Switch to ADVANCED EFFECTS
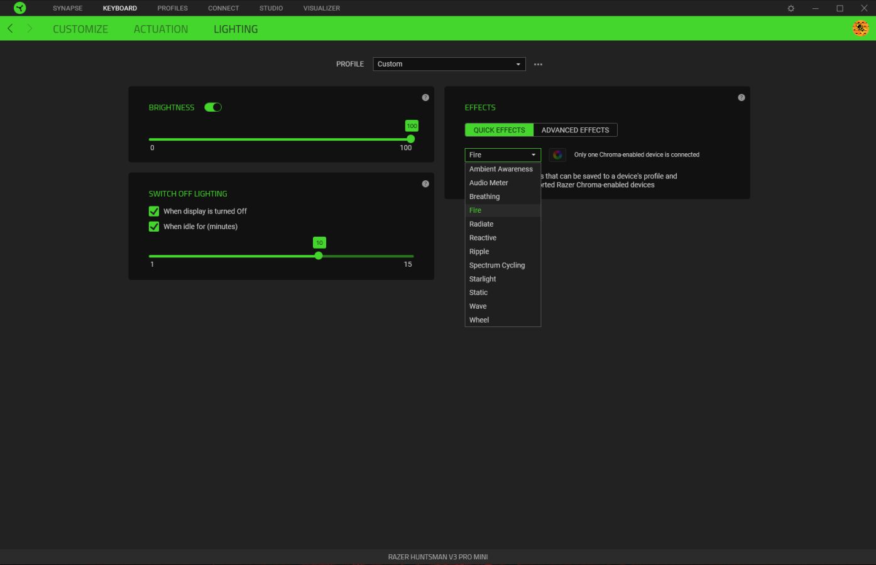 pos(576,130)
